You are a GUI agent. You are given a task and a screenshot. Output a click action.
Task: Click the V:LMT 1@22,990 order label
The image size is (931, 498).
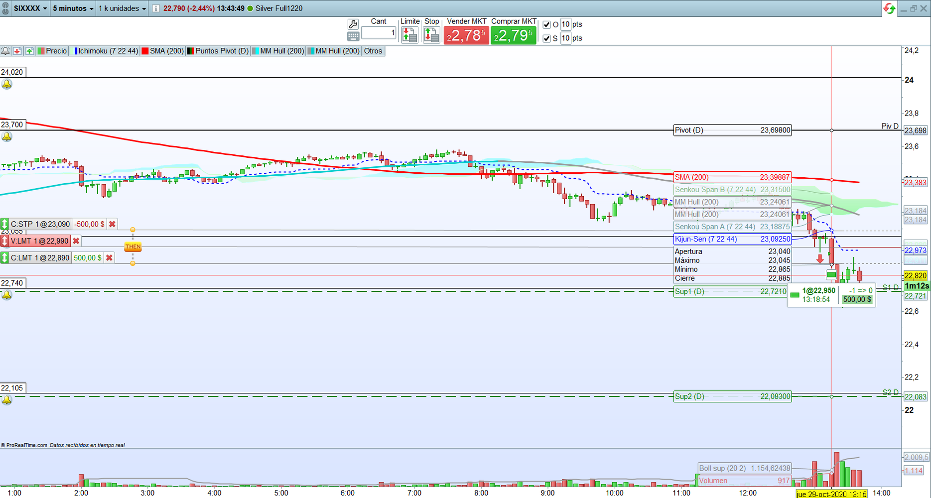click(39, 241)
